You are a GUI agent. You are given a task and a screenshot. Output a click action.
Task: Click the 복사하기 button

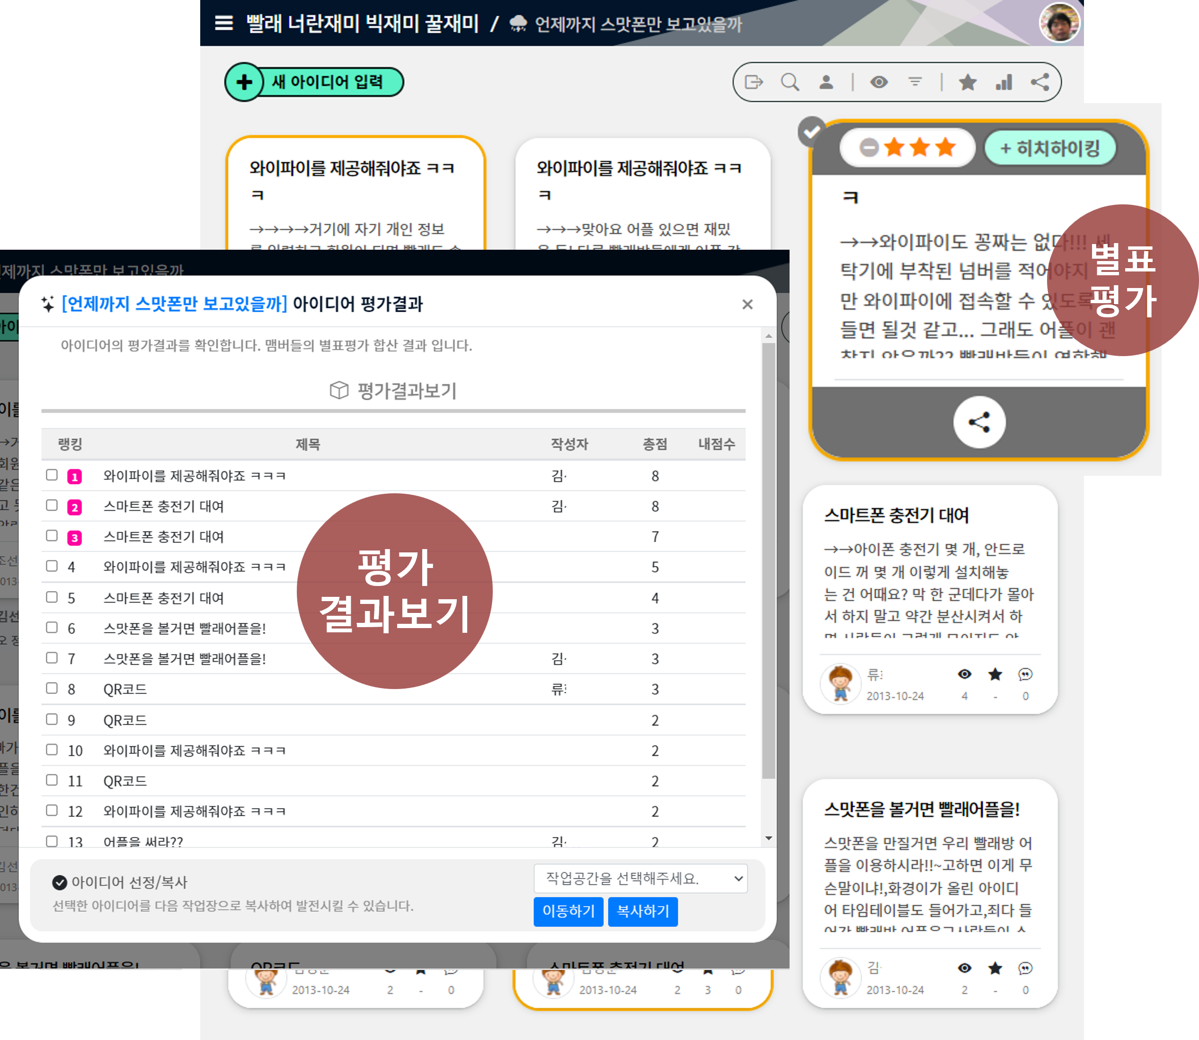tap(642, 911)
